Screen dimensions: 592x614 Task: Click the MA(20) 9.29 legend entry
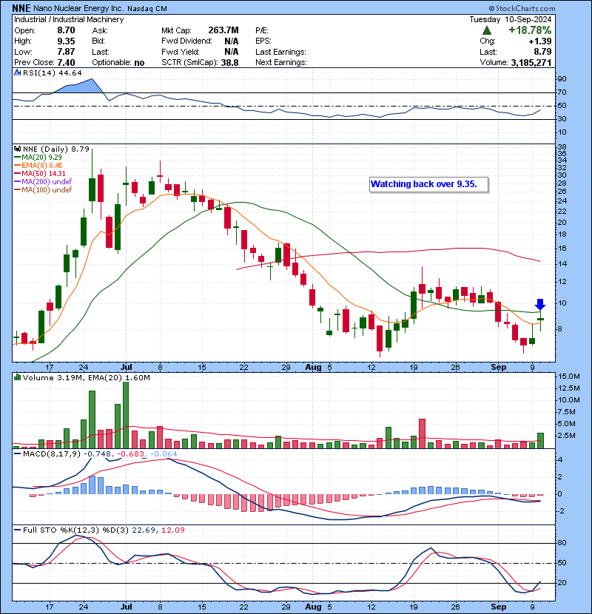point(38,158)
